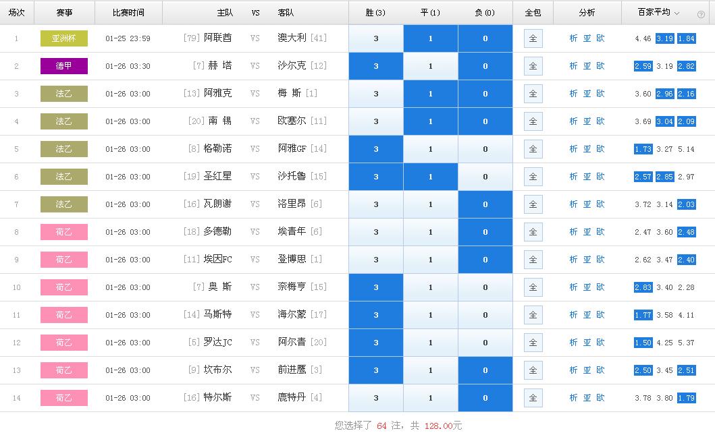Click match time 01-26 03:30
Screen dimensions: 715x433
[128, 67]
